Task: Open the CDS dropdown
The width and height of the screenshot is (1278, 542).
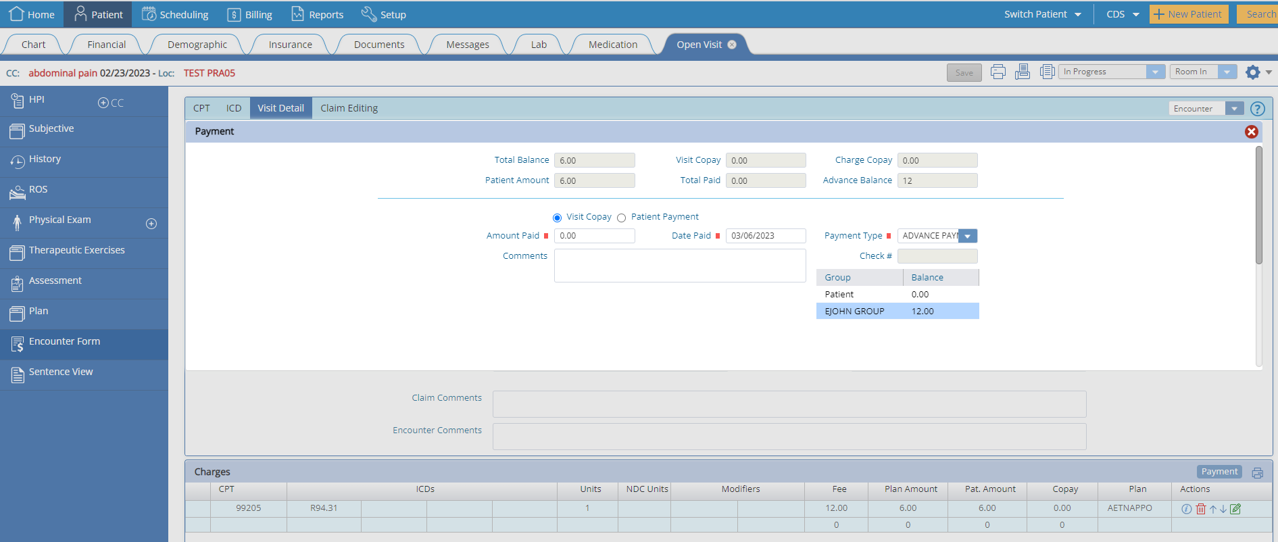Action: click(1123, 14)
